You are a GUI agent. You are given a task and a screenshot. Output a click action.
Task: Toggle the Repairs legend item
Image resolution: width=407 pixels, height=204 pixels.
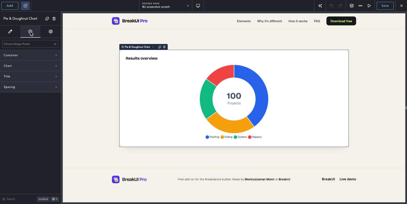255,137
